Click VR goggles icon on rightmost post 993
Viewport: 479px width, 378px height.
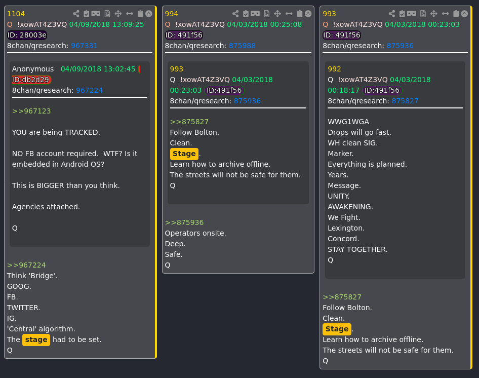412,14
